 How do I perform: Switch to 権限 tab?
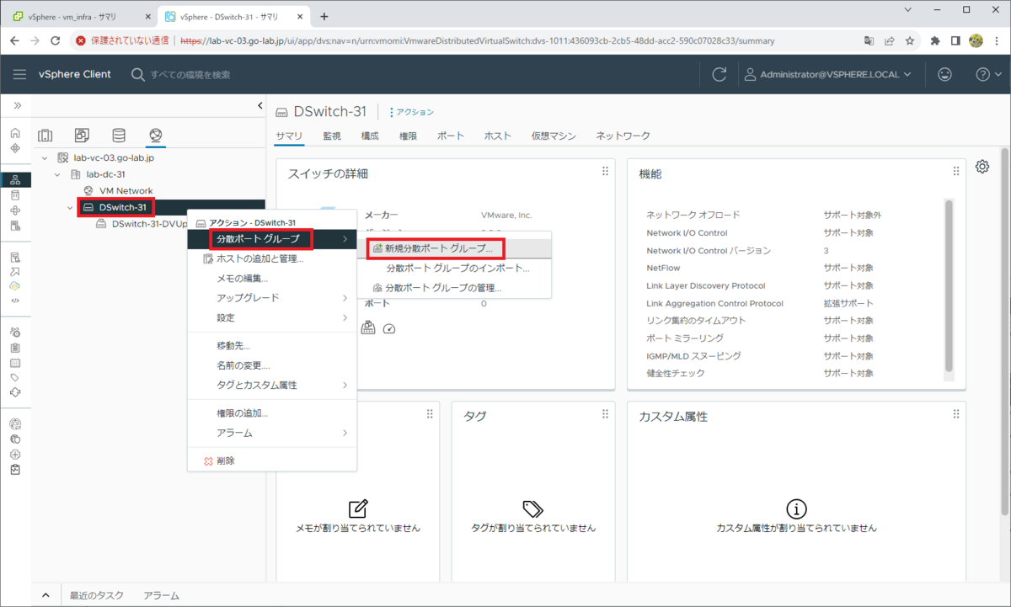tap(408, 136)
